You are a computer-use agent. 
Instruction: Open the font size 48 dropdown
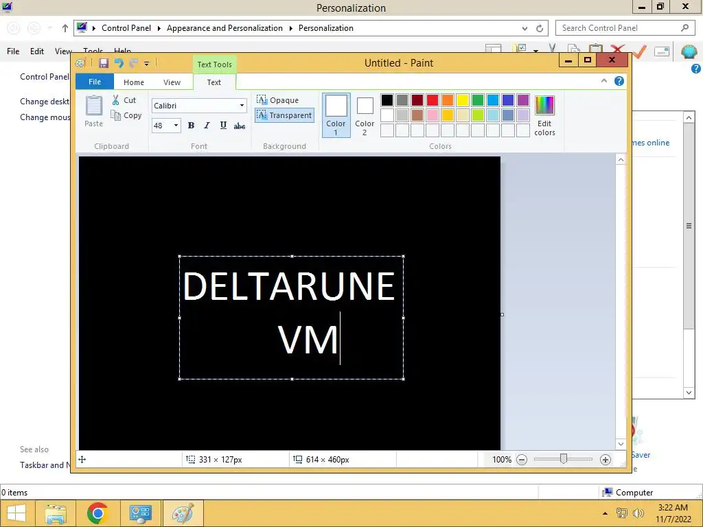coord(176,126)
